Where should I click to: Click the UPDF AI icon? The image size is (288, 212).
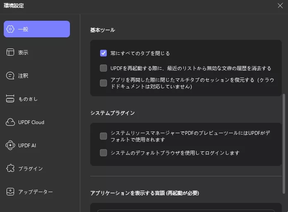point(10,145)
